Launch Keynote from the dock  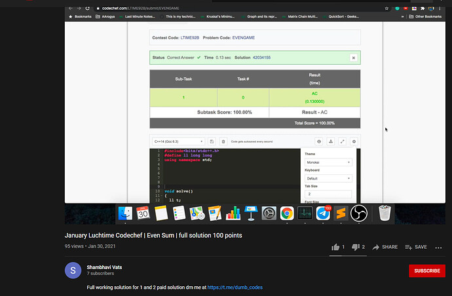(251, 213)
